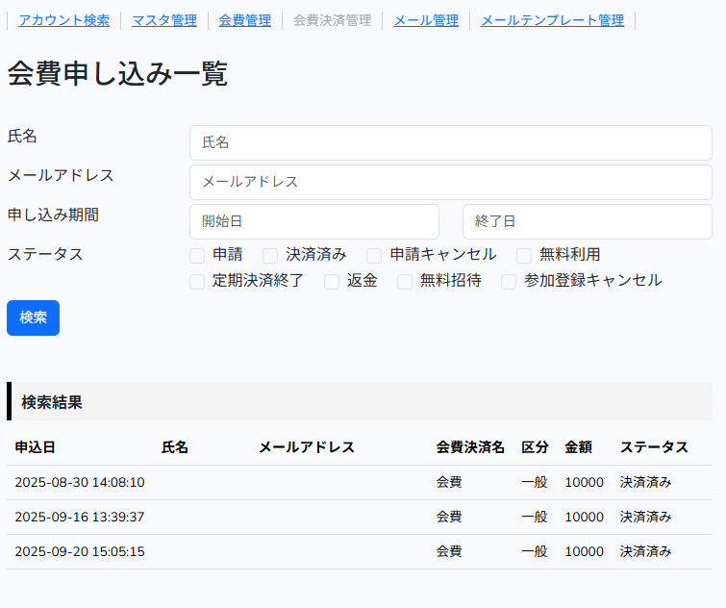Open メールテンプレート管理 link
Image resolution: width=726 pixels, height=608 pixels.
552,20
